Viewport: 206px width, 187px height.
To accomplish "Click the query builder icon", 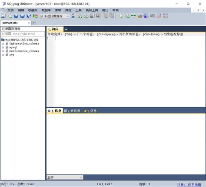I will [x=153, y=16].
